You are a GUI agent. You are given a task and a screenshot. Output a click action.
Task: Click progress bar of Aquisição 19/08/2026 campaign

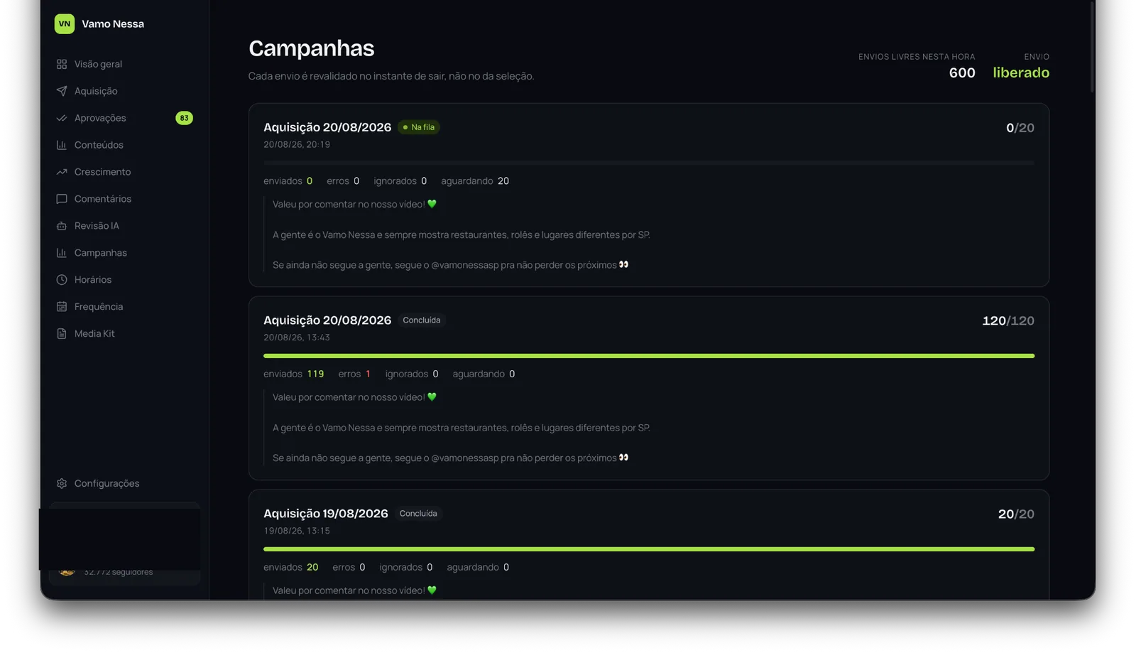[649, 549]
